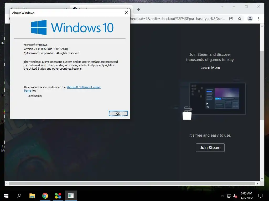Open the muted volume tray icon
The width and height of the screenshot is (269, 201).
(235, 196)
